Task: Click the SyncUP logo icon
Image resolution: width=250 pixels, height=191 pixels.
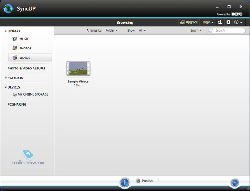Action: point(8,9)
